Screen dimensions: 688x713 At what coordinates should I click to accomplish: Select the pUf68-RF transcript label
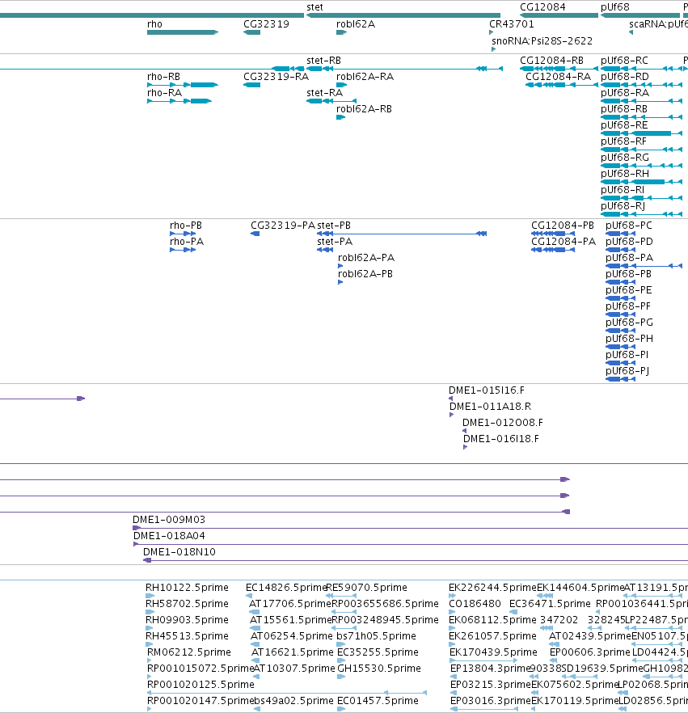623,141
